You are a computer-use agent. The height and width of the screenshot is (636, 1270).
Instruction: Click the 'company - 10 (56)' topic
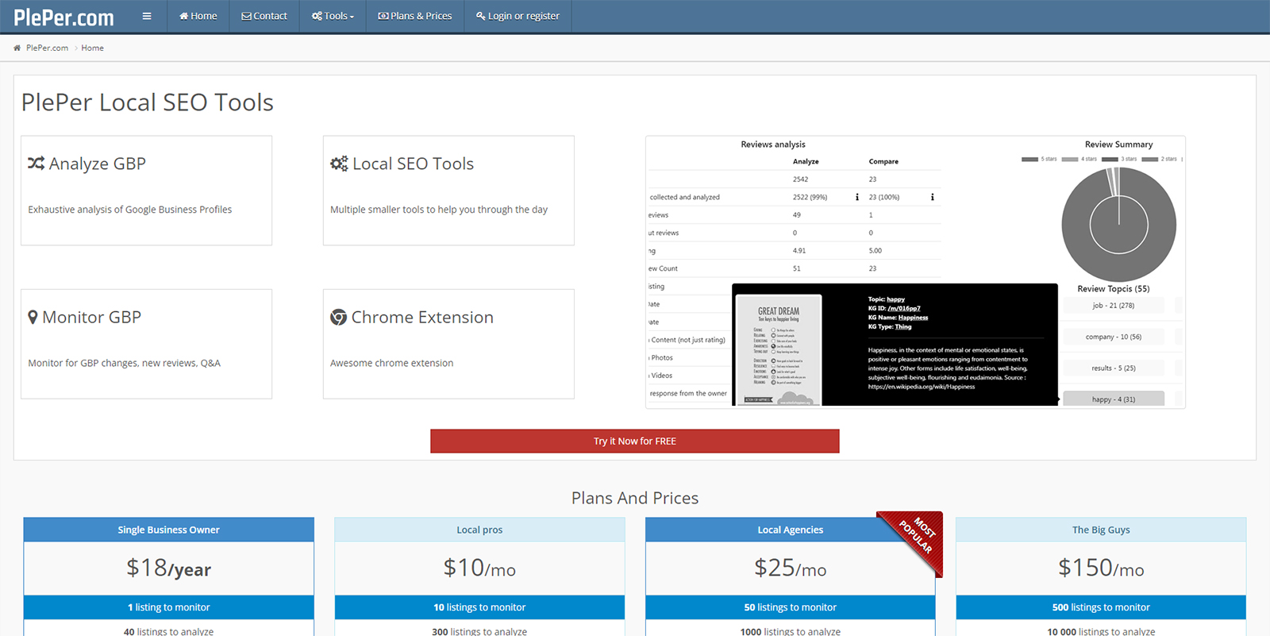1114,337
